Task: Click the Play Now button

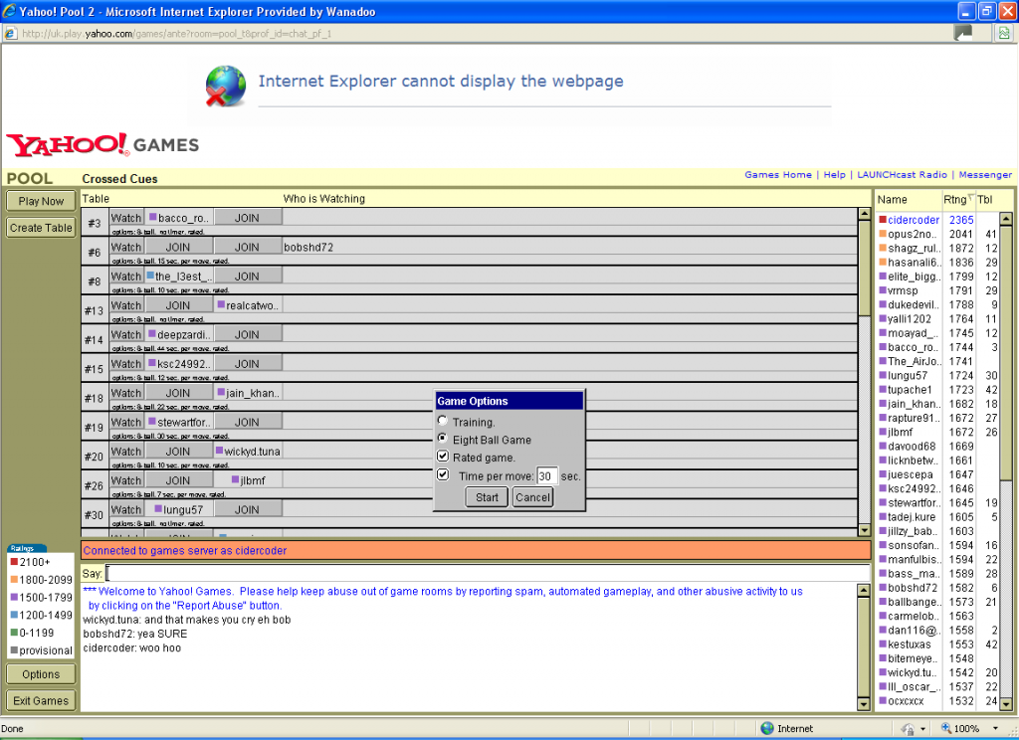Action: click(x=41, y=201)
